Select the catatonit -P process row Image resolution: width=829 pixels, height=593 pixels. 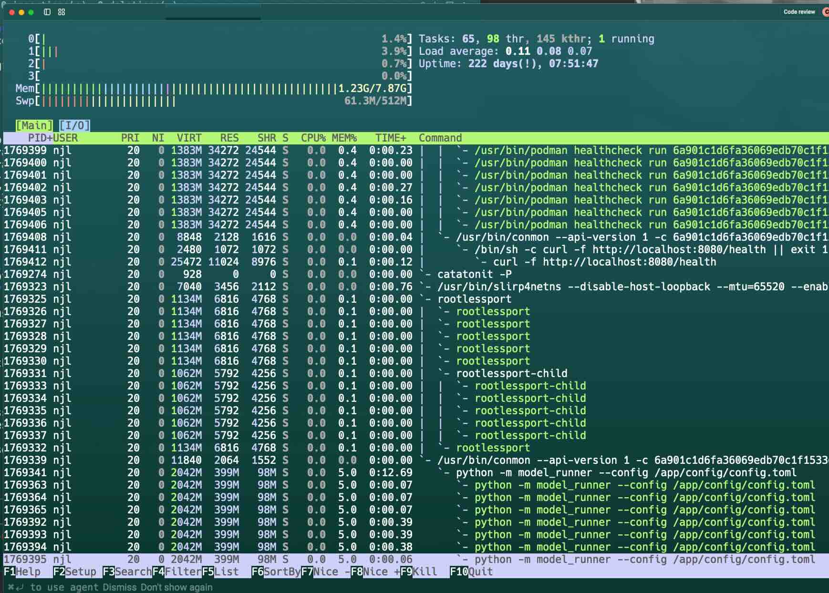click(x=474, y=274)
